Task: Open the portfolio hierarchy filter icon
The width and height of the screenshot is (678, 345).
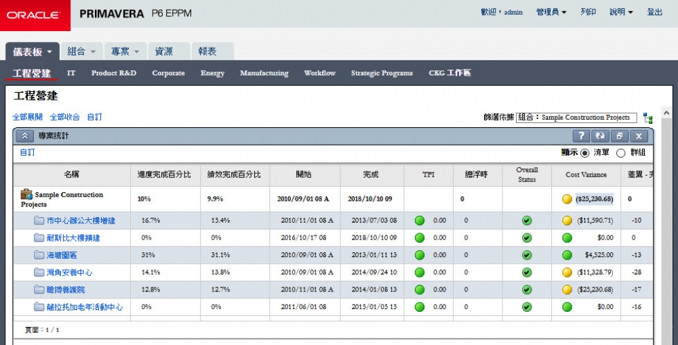Action: [647, 118]
